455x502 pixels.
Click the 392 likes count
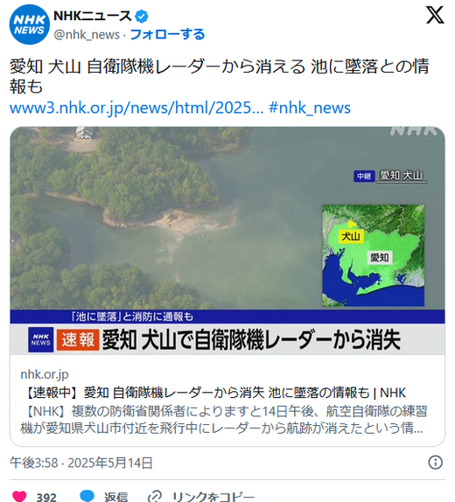(x=46, y=497)
